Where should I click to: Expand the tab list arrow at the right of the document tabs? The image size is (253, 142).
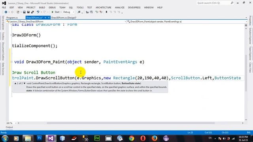246,18
